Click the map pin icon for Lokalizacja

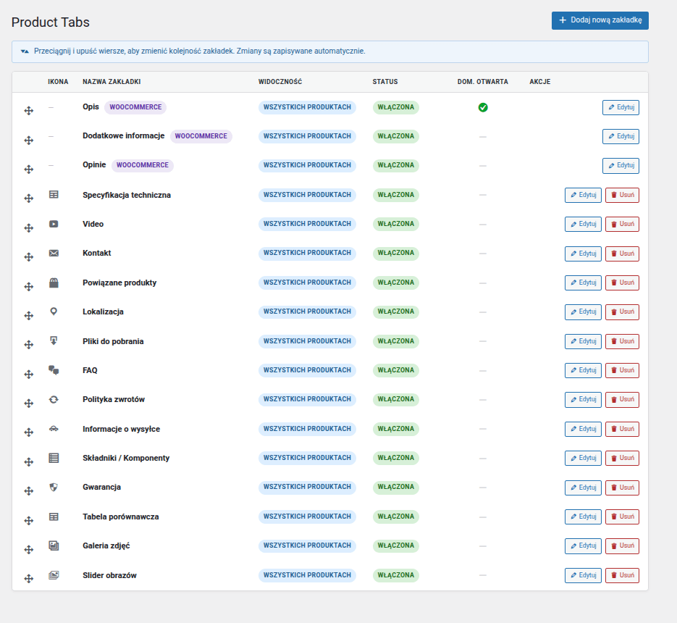pyautogui.click(x=54, y=311)
